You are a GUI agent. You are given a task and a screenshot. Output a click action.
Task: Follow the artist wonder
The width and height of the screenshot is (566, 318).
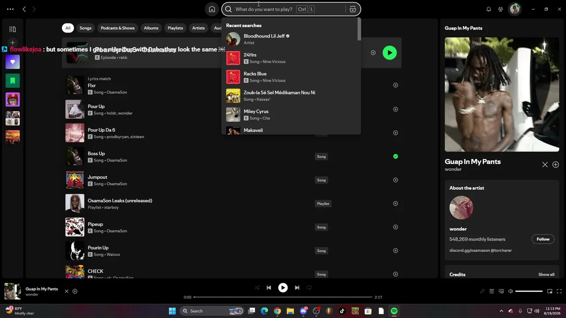click(543, 239)
